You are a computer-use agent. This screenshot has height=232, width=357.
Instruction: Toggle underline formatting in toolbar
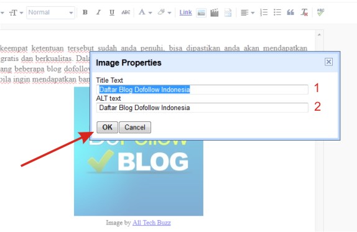112,12
